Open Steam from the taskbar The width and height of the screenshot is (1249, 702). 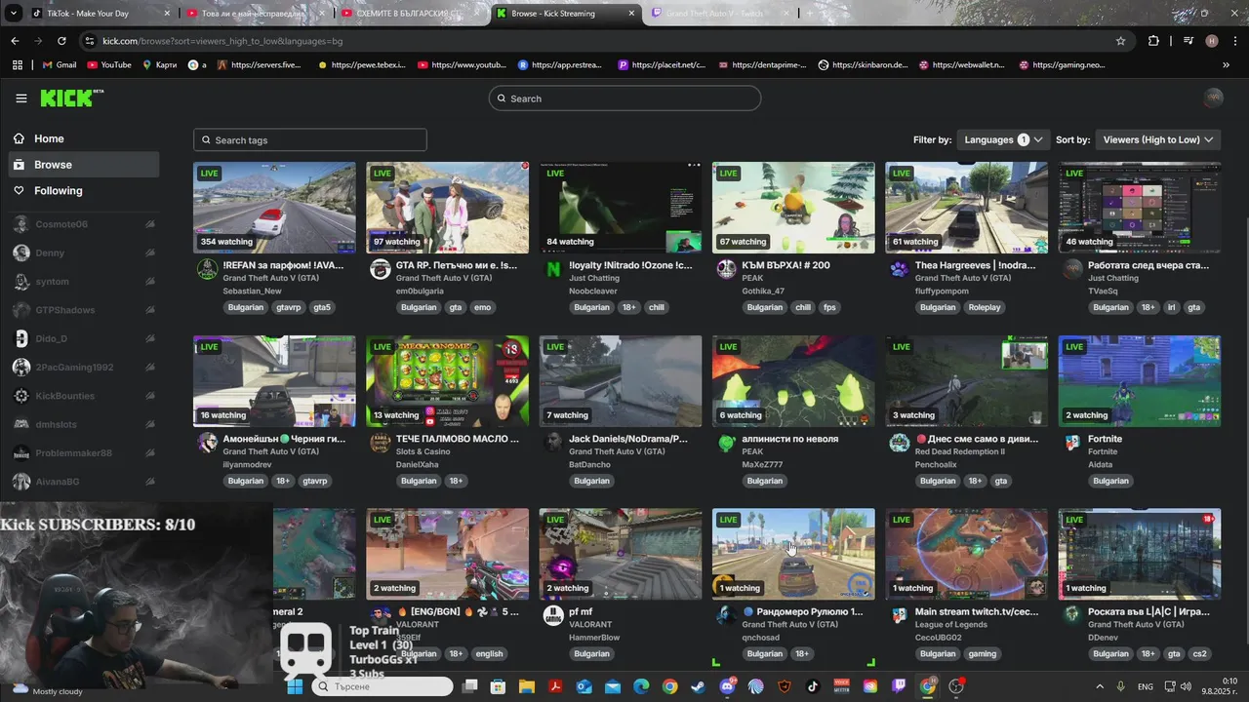[699, 686]
